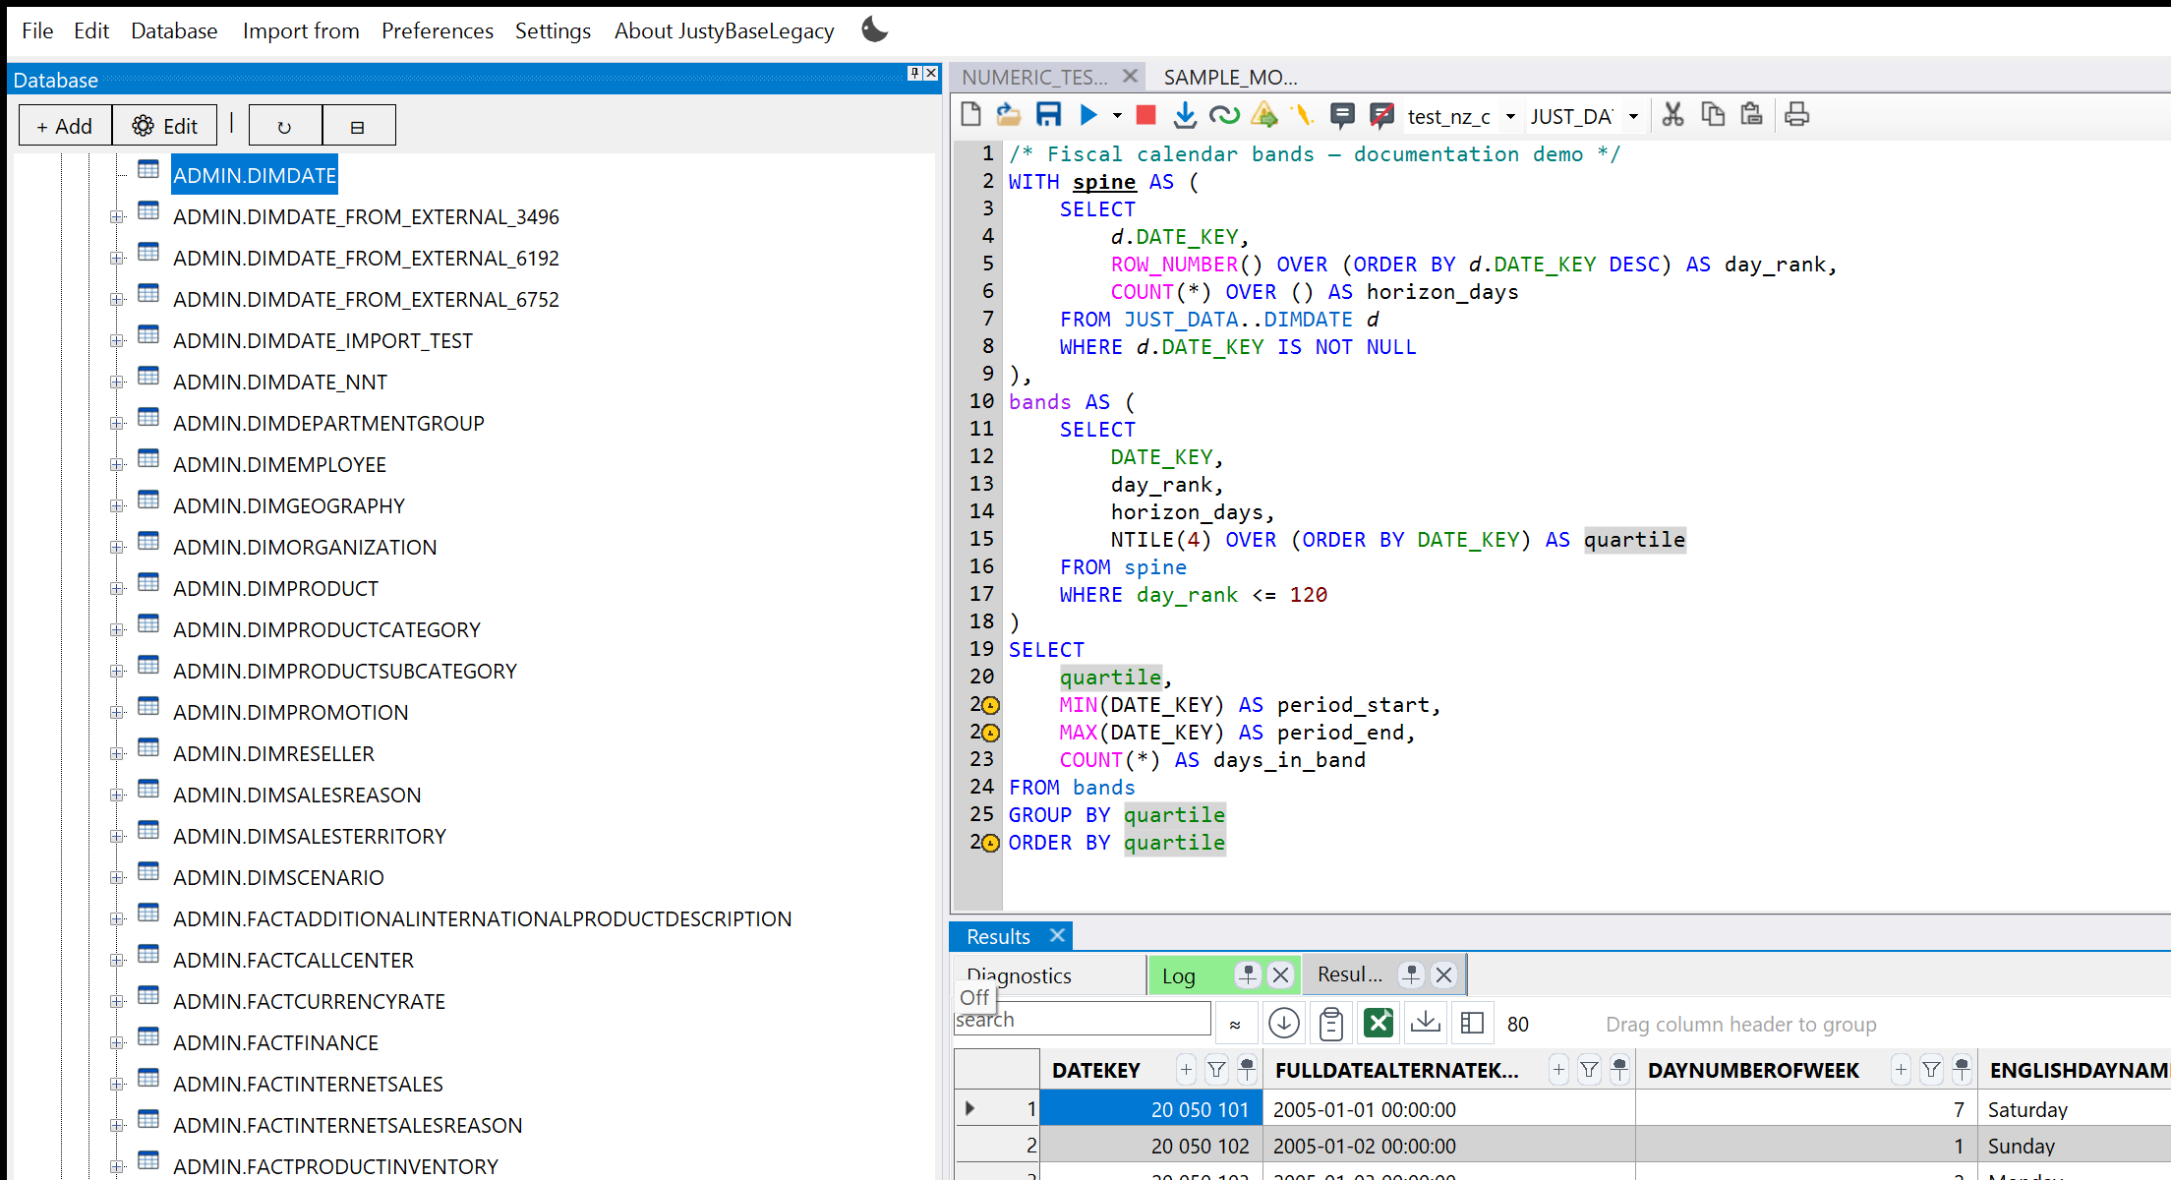Switch to the Log tab
Viewport: 2171px width, 1180px height.
(x=1179, y=975)
